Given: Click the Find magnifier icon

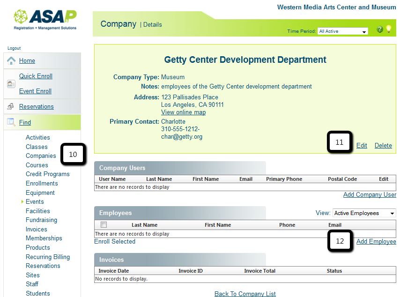Looking at the screenshot, I should (11, 122).
